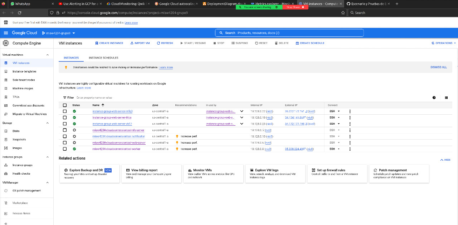Check the box for misw4204-cloudconversiontool-worker
The image size is (458, 225).
[65, 149]
